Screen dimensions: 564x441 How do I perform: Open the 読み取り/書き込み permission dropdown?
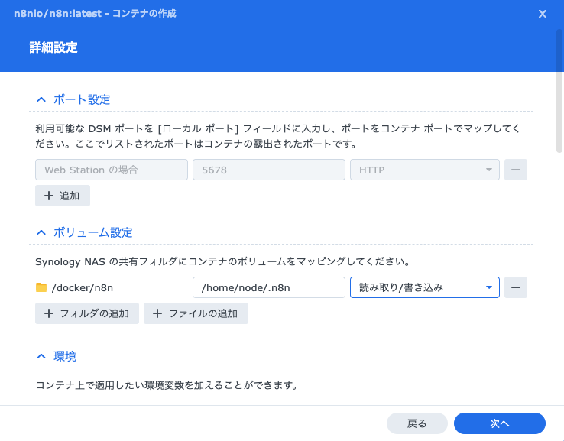coord(424,287)
